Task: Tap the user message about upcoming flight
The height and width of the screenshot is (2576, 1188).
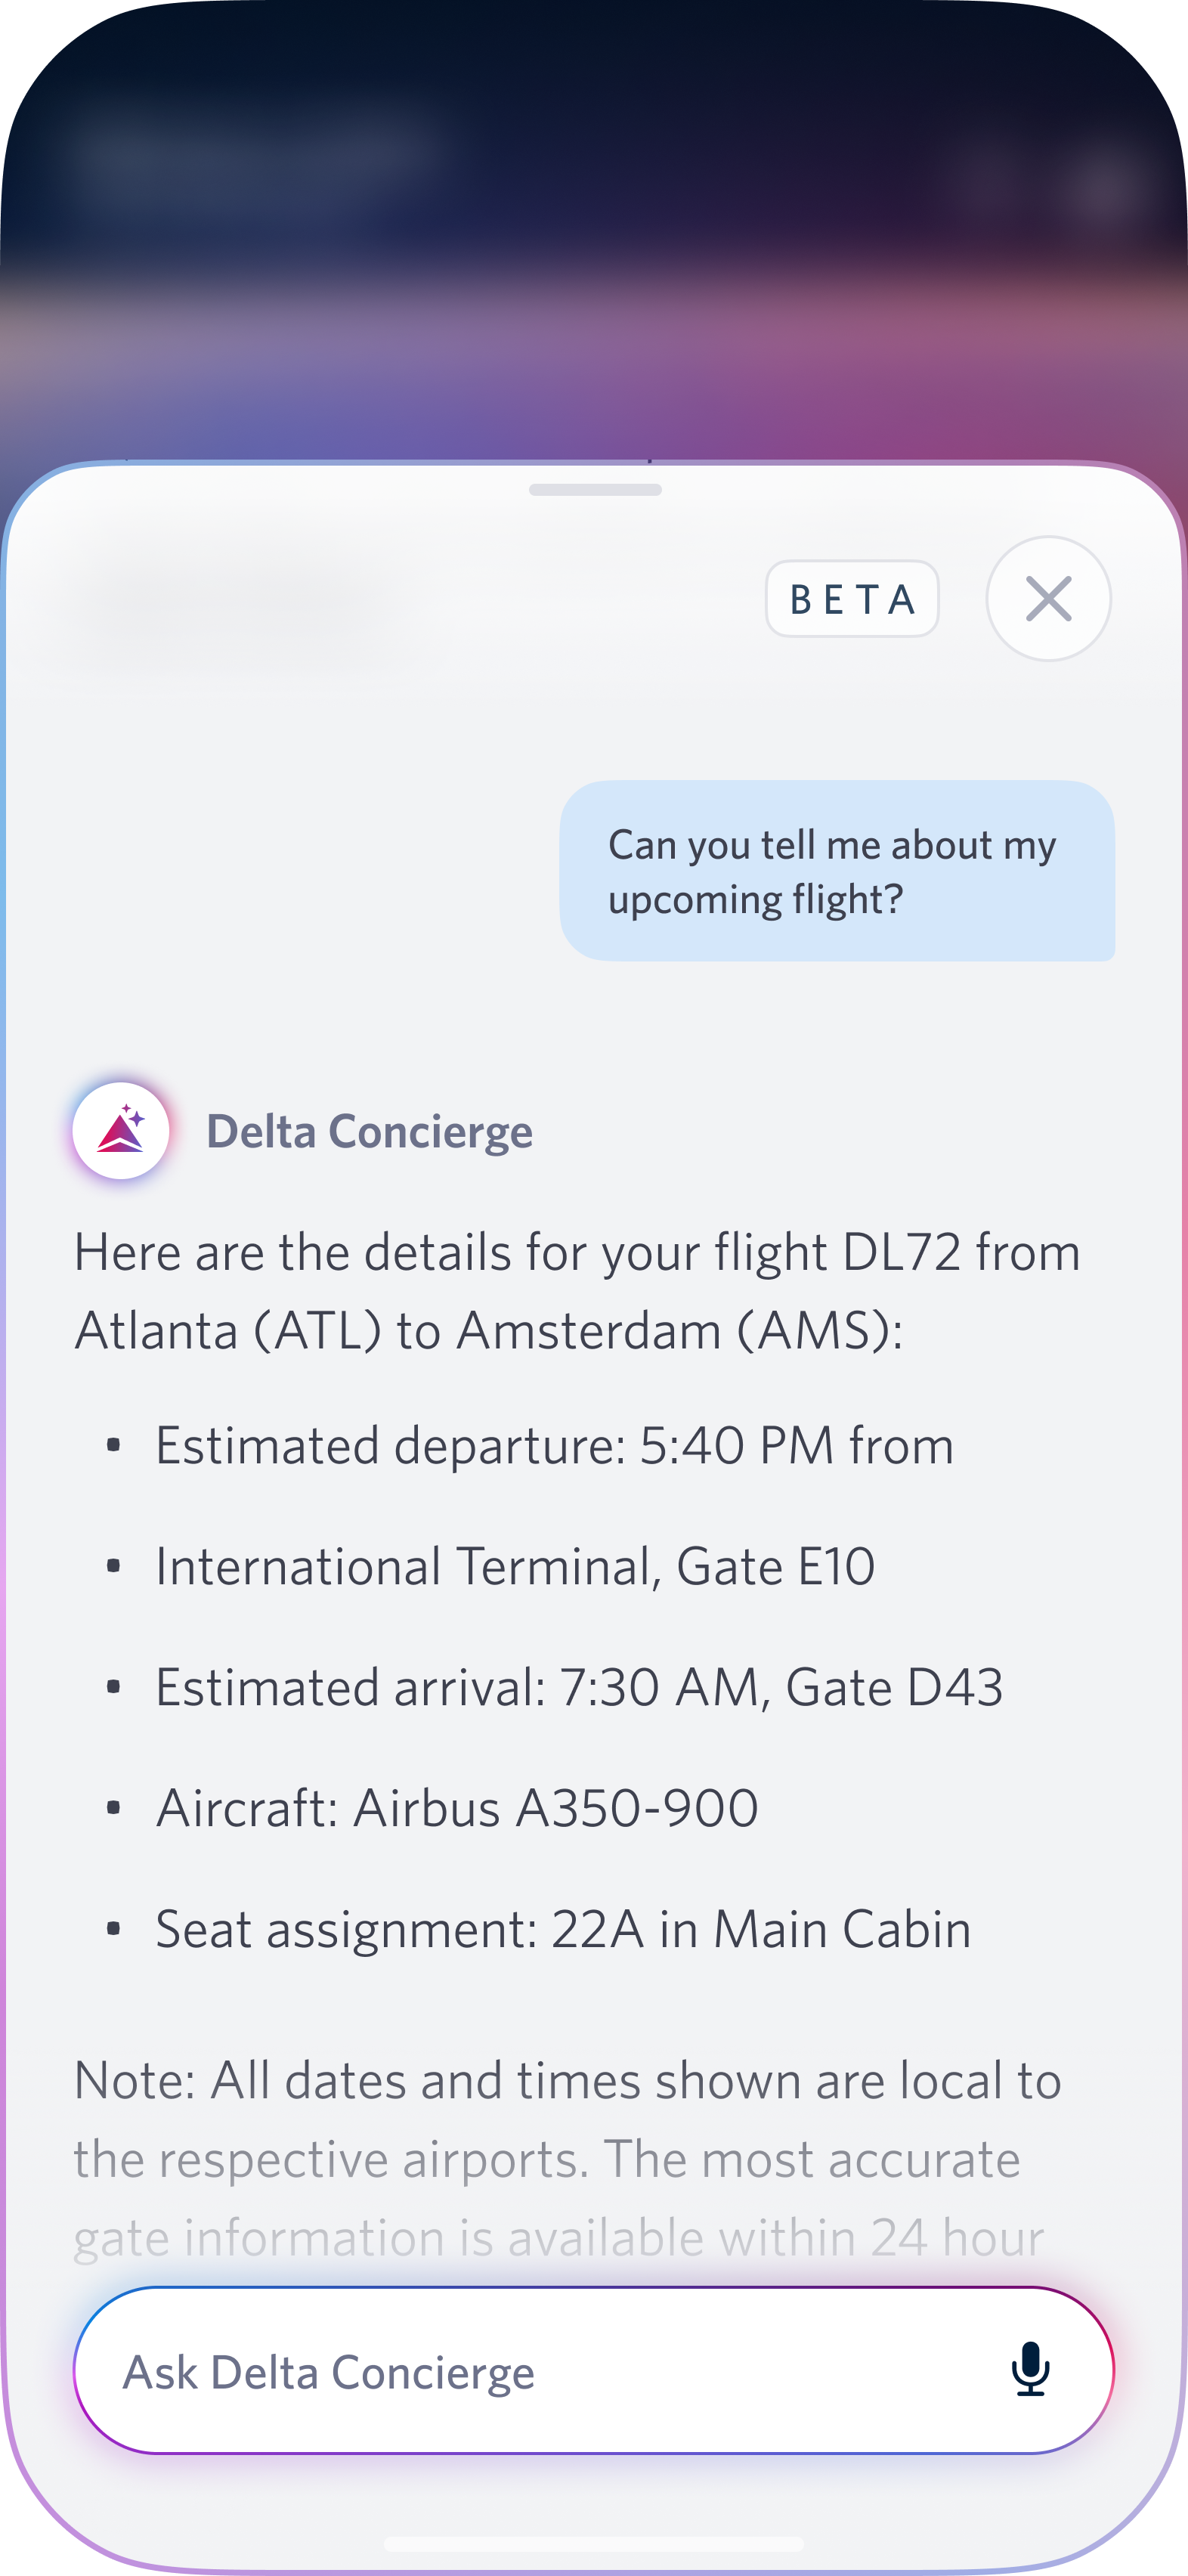Action: coord(837,871)
